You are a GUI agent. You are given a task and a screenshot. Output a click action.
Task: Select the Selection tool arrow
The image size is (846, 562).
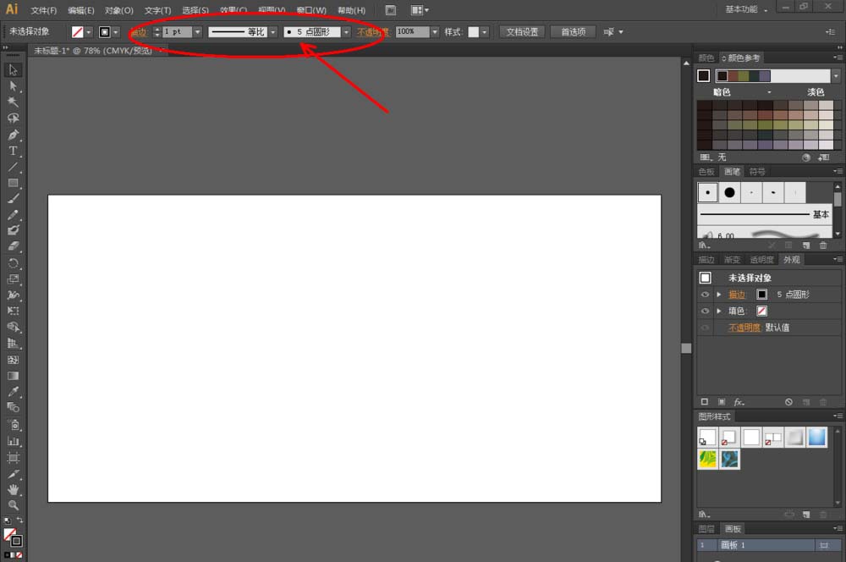pos(13,69)
